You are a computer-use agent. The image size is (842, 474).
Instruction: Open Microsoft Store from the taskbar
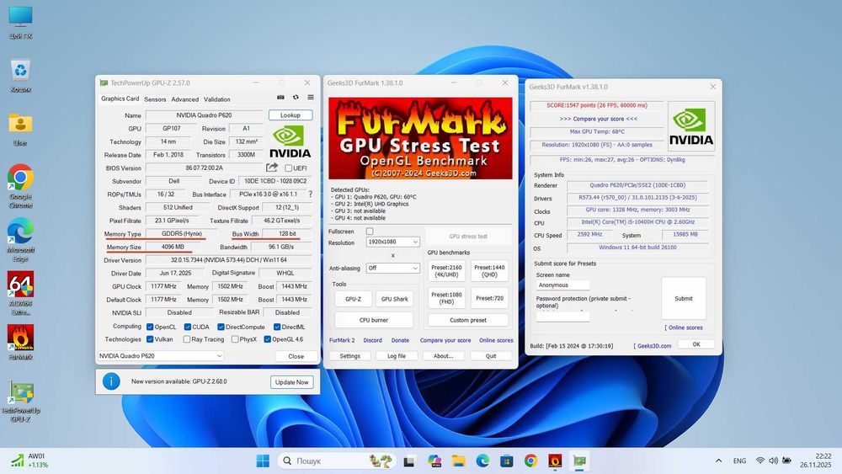[506, 461]
